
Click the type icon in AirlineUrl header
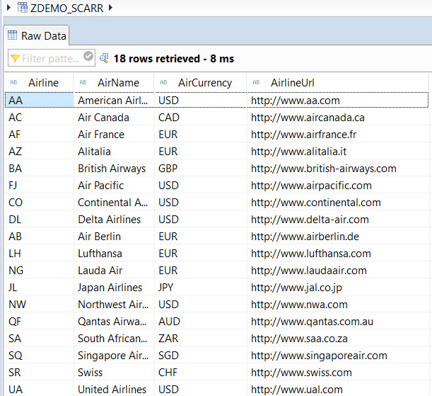point(256,82)
